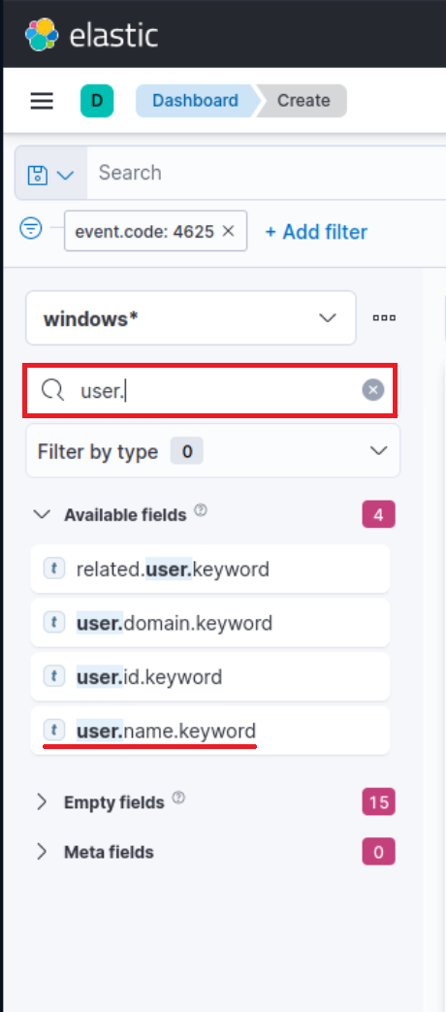Open the saved query disk menu

(51, 174)
